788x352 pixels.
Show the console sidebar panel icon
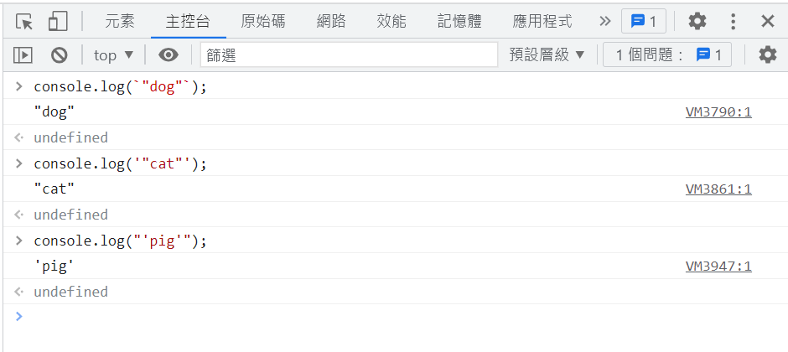tap(23, 54)
